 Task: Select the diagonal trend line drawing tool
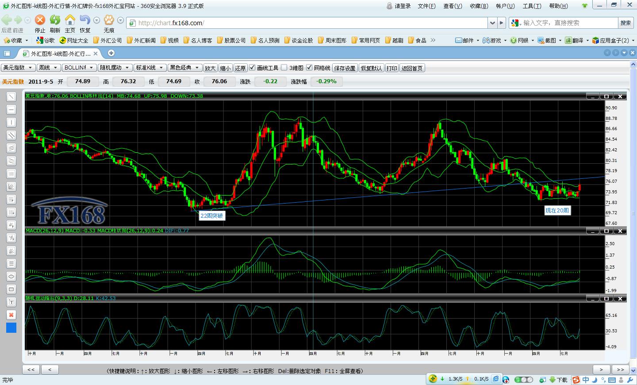[x=12, y=97]
